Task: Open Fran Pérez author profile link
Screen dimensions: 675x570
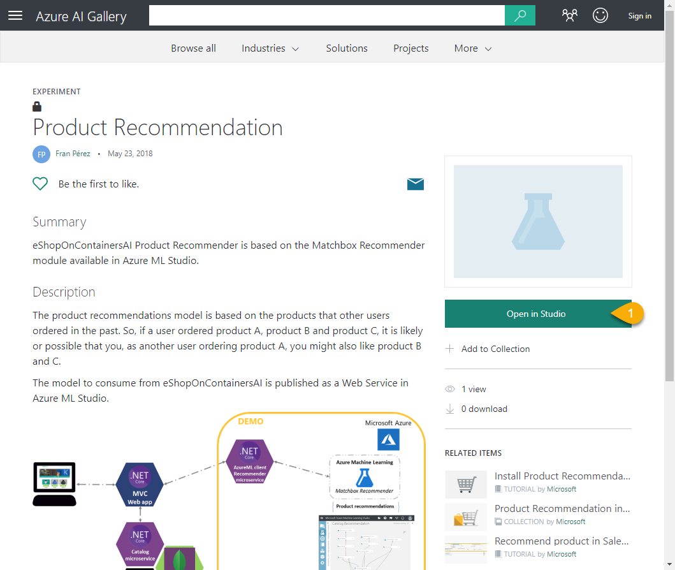Action: 73,154
